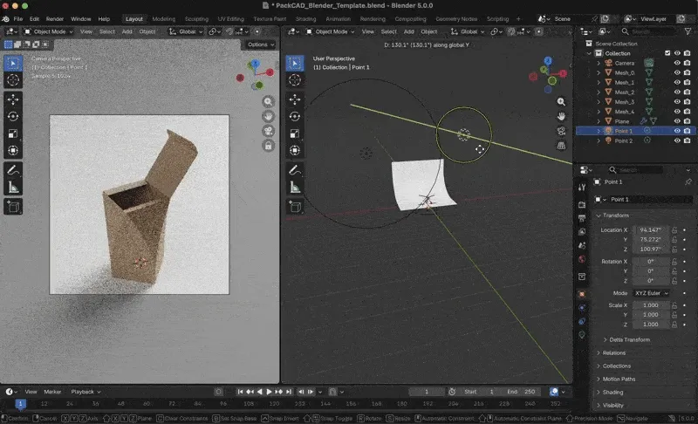Select the Annotate tool in right viewport
The image size is (698, 424).
point(294,168)
